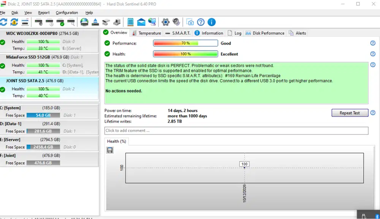Image resolution: width=380 pixels, height=219 pixels.
Task: Click the 476.8 GB free space bar
Action: 43,163
